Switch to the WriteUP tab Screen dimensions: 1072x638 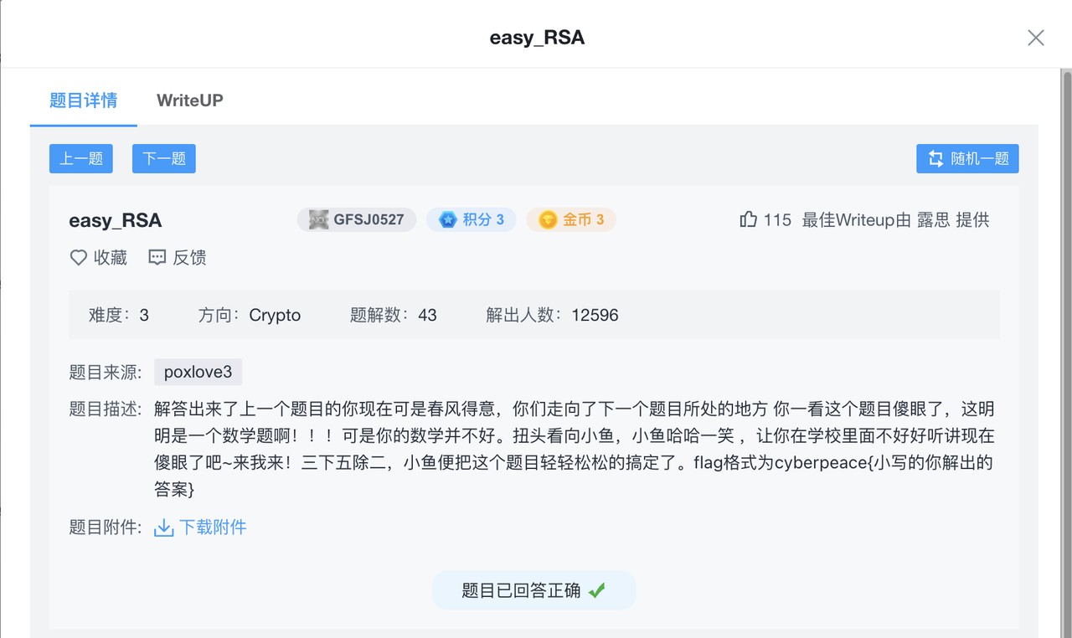pyautogui.click(x=189, y=100)
